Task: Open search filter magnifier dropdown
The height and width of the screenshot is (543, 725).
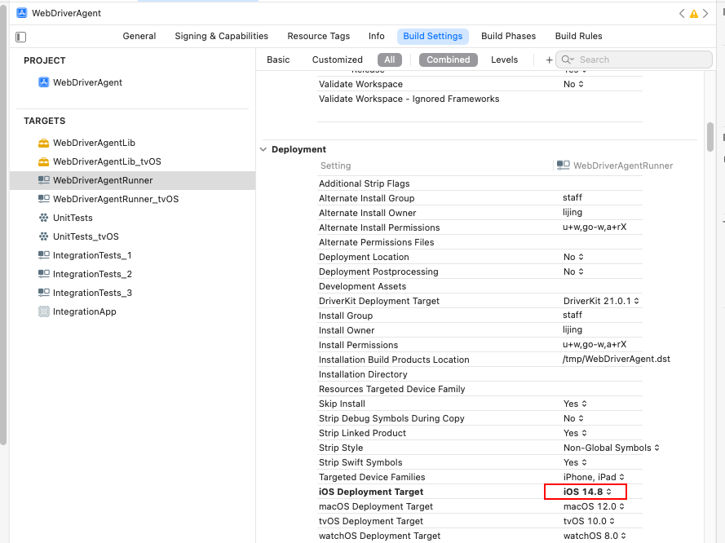Action: tap(568, 60)
